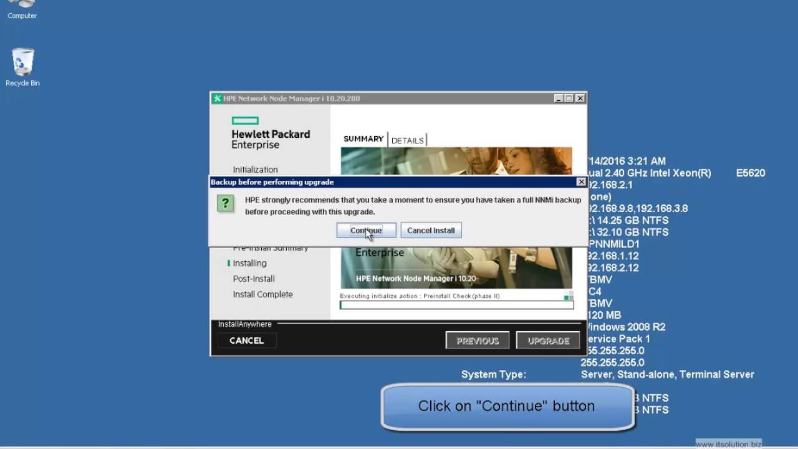The image size is (798, 449).
Task: Open the Recycle Bin desktop icon
Action: [x=22, y=68]
